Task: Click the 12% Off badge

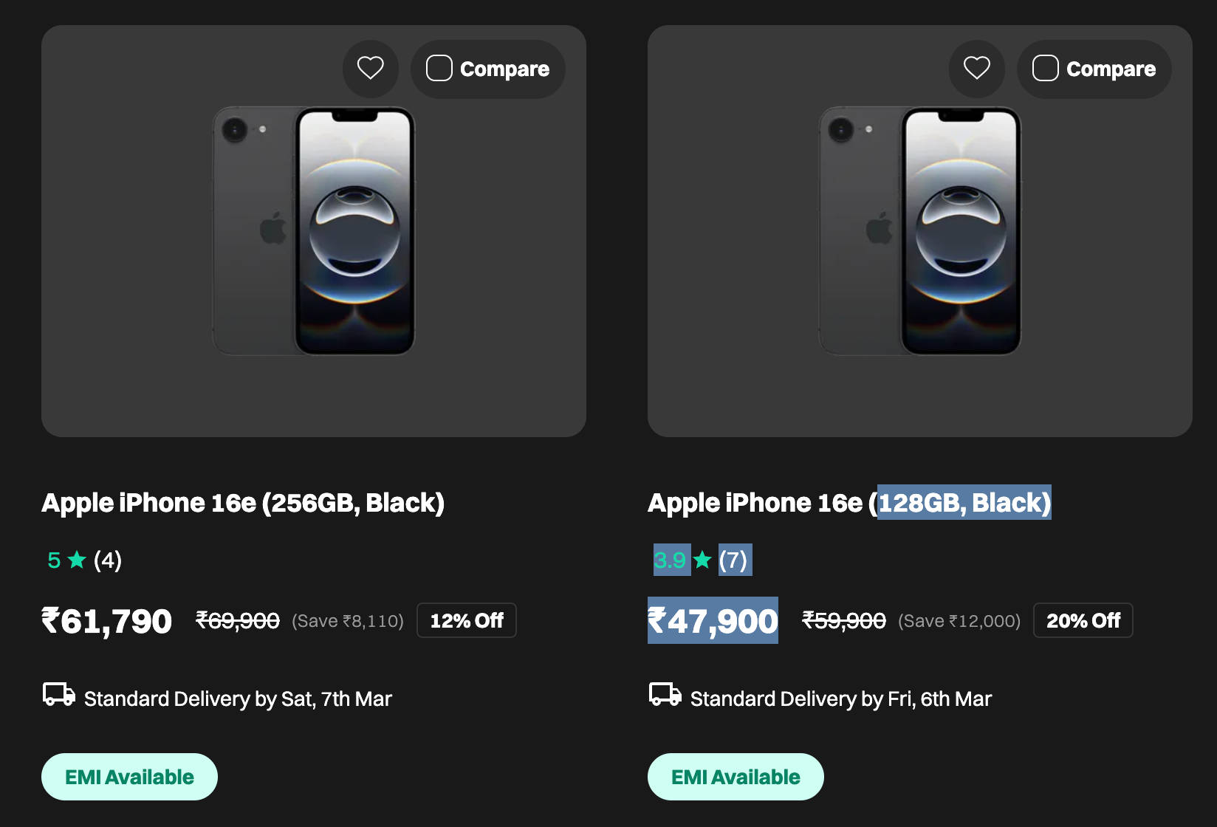Action: pyautogui.click(x=467, y=620)
